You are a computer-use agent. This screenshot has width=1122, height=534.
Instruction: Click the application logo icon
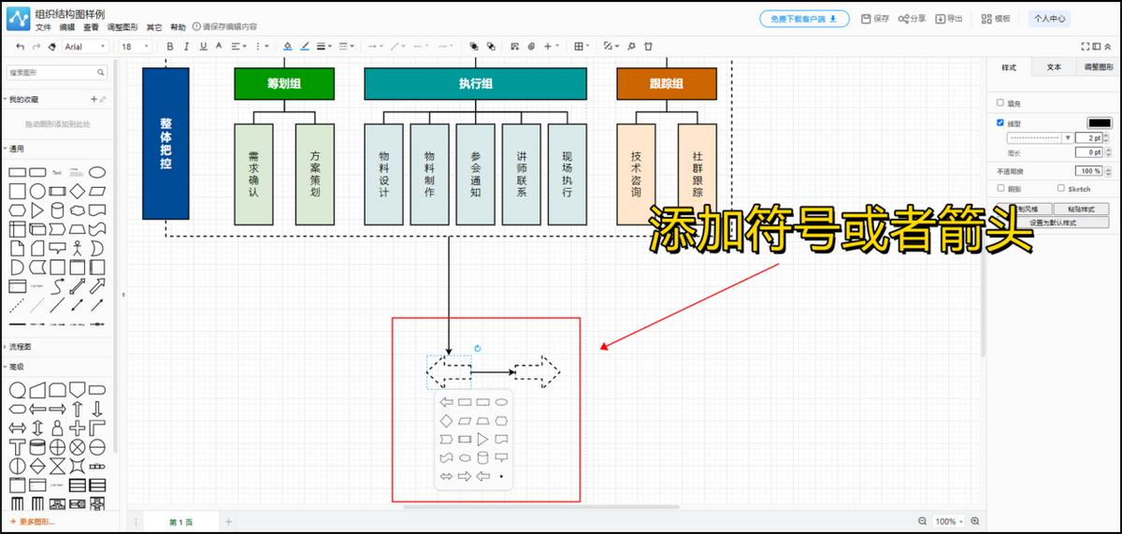pyautogui.click(x=18, y=19)
